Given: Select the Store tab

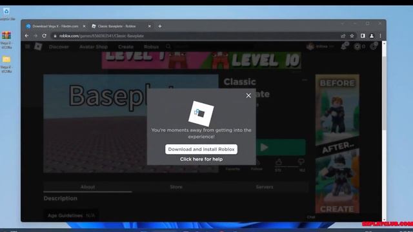Looking at the screenshot, I should 176,187.
